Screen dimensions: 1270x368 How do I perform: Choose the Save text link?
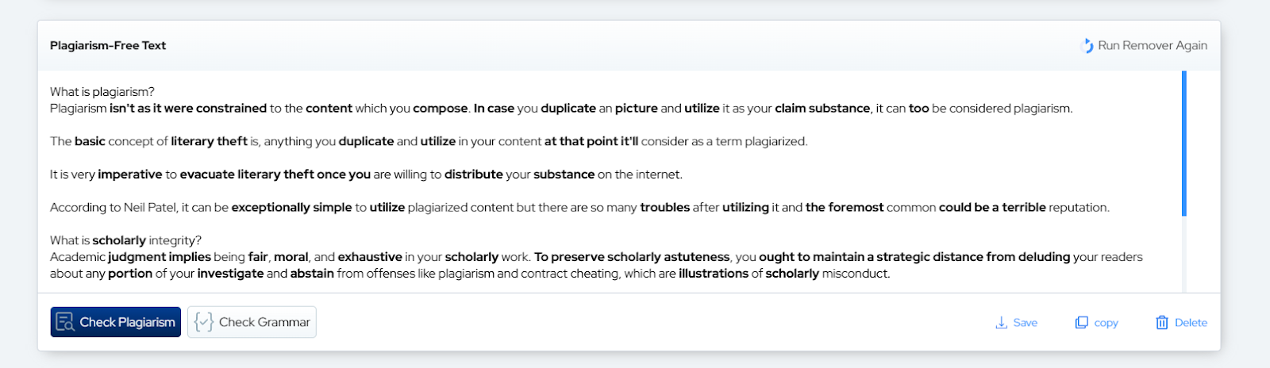tap(1026, 323)
